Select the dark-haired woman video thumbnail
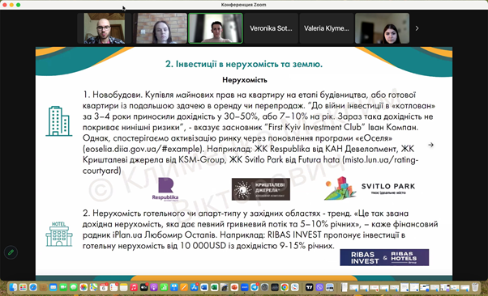 click(x=382, y=28)
